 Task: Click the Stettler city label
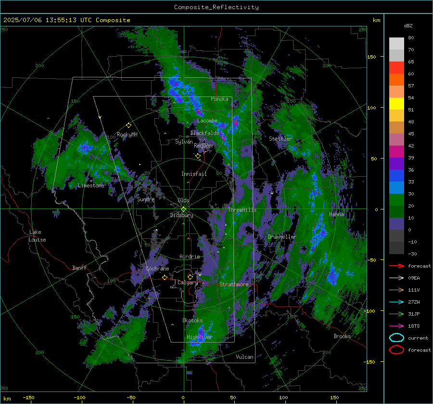click(x=280, y=139)
